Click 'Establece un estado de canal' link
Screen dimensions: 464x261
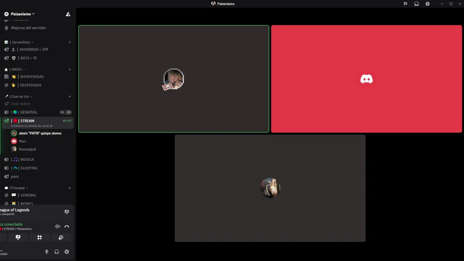[x=32, y=126]
